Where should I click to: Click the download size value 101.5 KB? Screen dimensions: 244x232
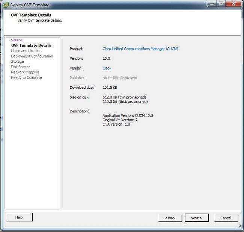(110, 88)
